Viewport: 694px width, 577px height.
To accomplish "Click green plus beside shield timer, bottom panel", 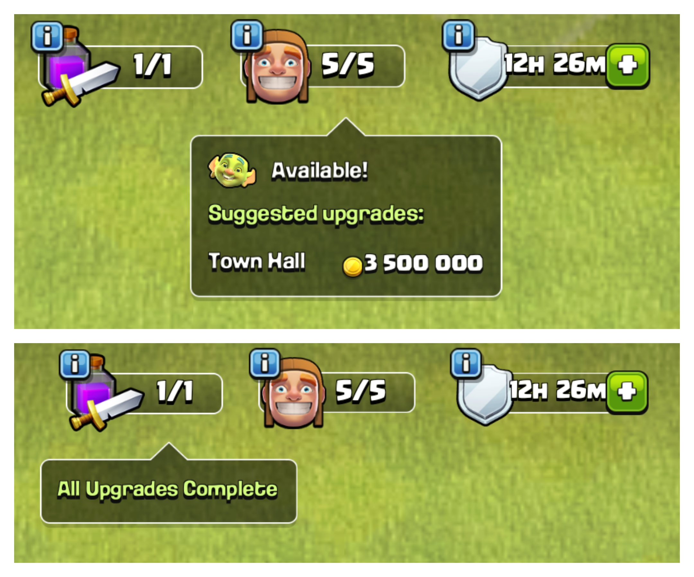I will point(627,392).
